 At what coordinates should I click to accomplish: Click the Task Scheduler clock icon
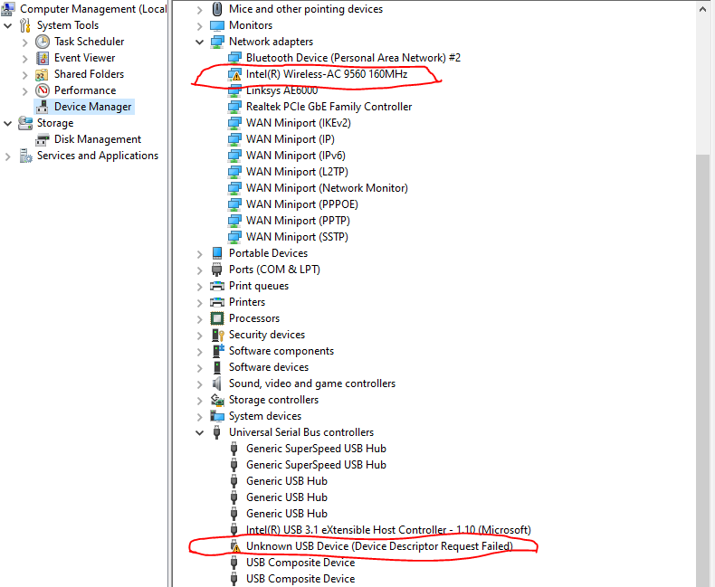(43, 42)
